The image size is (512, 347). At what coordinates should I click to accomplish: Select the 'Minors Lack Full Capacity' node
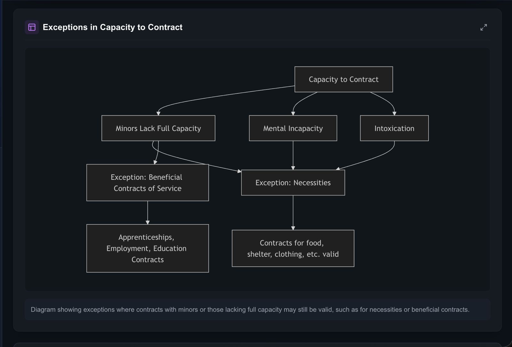click(x=158, y=128)
